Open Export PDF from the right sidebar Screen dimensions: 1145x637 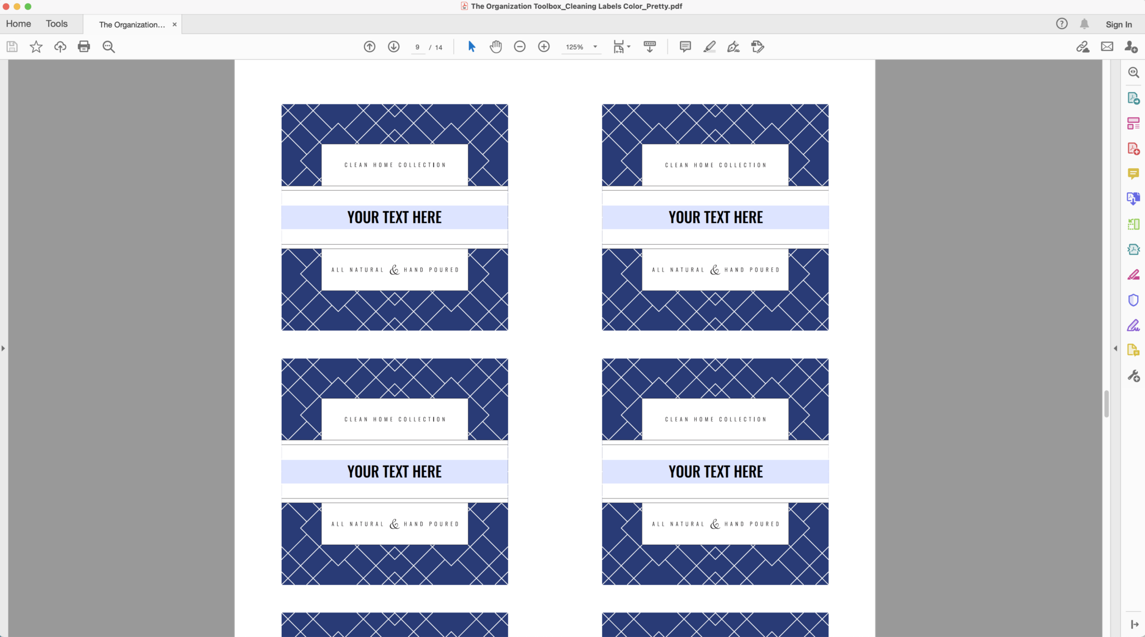click(x=1134, y=98)
